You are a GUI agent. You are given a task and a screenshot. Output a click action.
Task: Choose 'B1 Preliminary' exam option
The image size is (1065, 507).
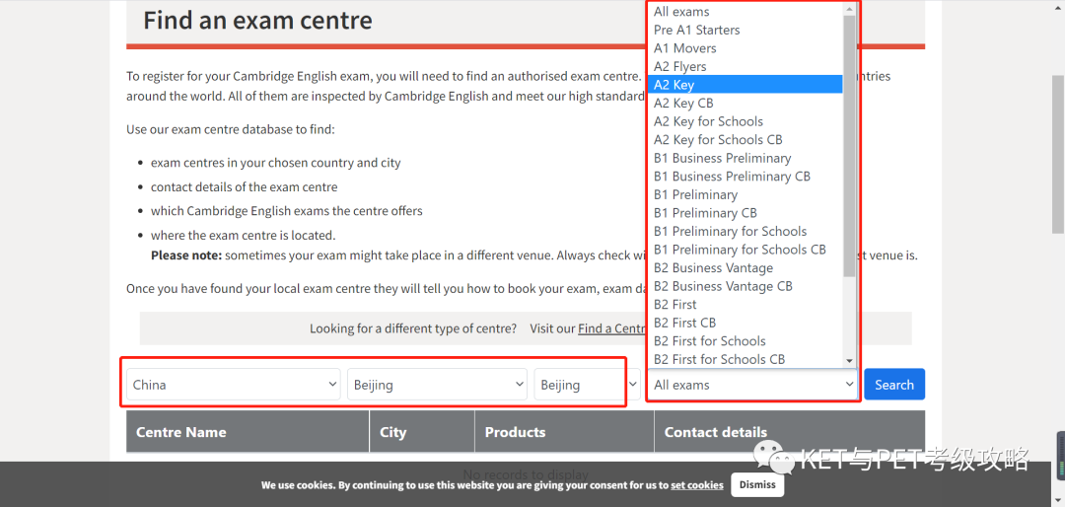745,195
